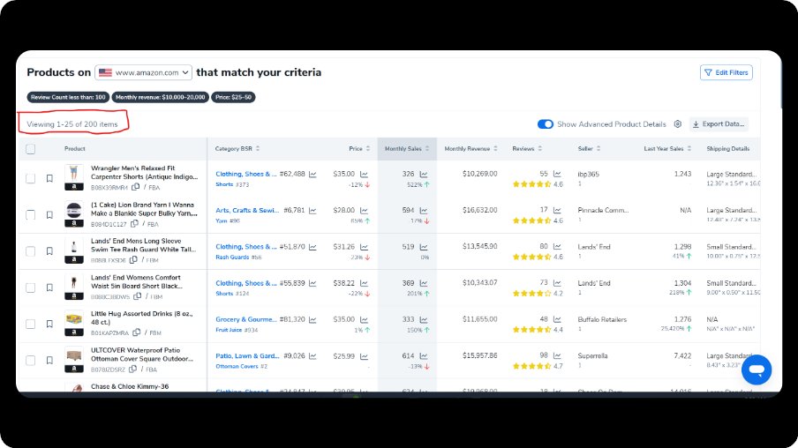This screenshot has height=448, width=798.
Task: Copy ASIN B01KAPZMRA
Action: (137, 332)
